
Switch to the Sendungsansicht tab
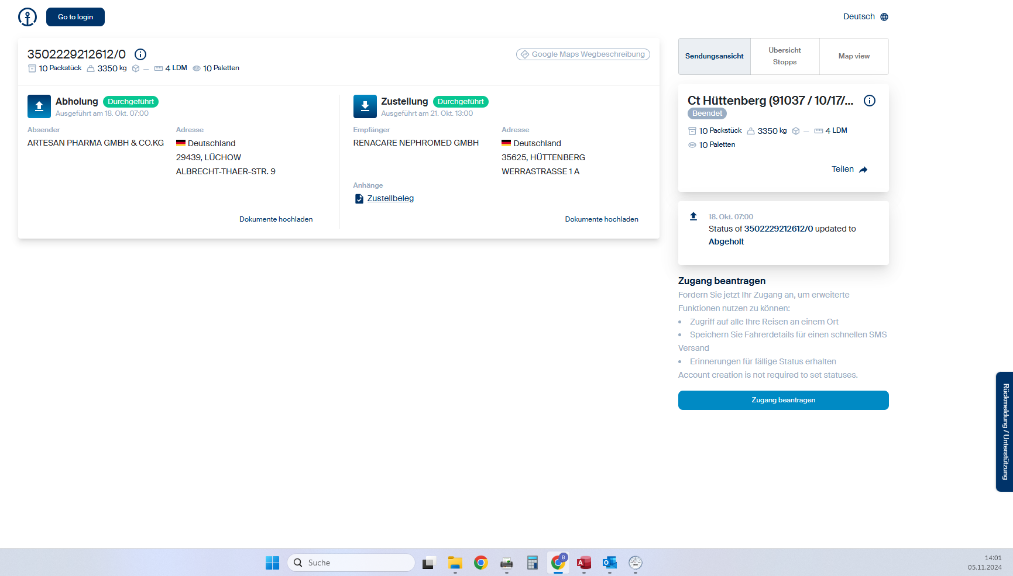[x=715, y=56]
